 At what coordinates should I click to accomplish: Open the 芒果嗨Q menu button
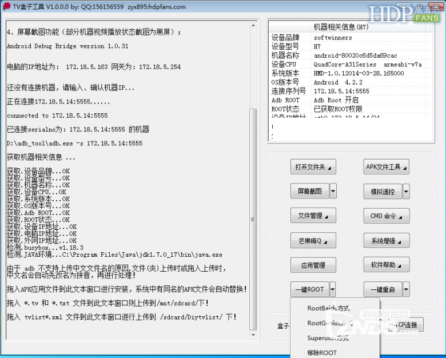click(313, 240)
